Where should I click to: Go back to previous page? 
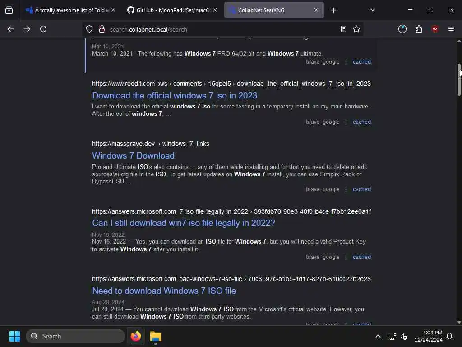coord(11,29)
